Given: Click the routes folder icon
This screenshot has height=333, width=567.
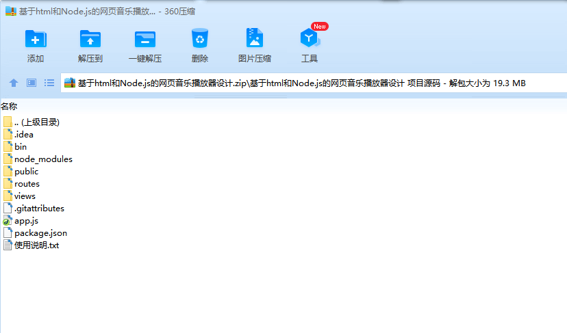Looking at the screenshot, I should click(8, 183).
